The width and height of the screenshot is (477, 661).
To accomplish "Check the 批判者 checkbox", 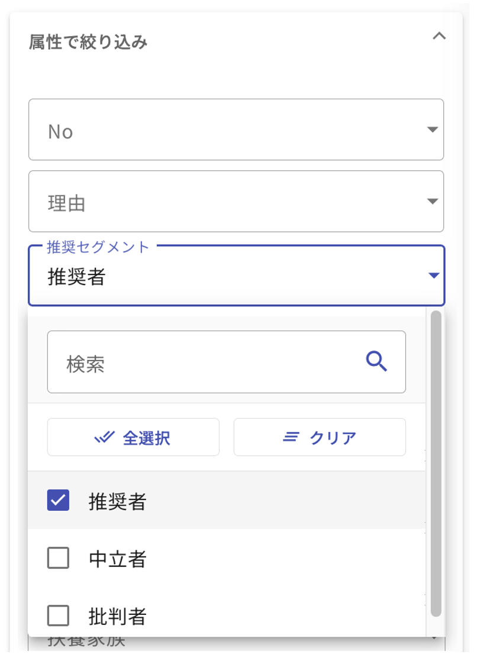I will [x=58, y=615].
